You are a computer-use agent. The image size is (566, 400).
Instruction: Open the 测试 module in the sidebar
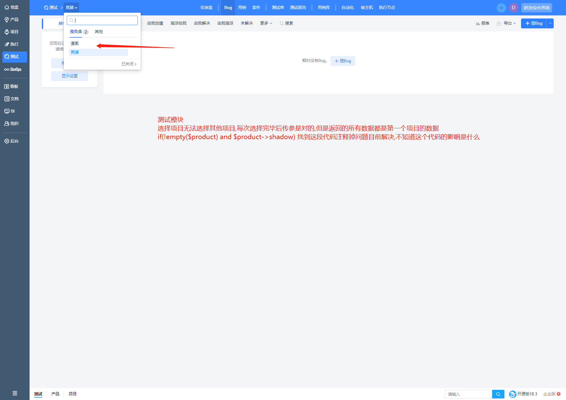pyautogui.click(x=14, y=57)
